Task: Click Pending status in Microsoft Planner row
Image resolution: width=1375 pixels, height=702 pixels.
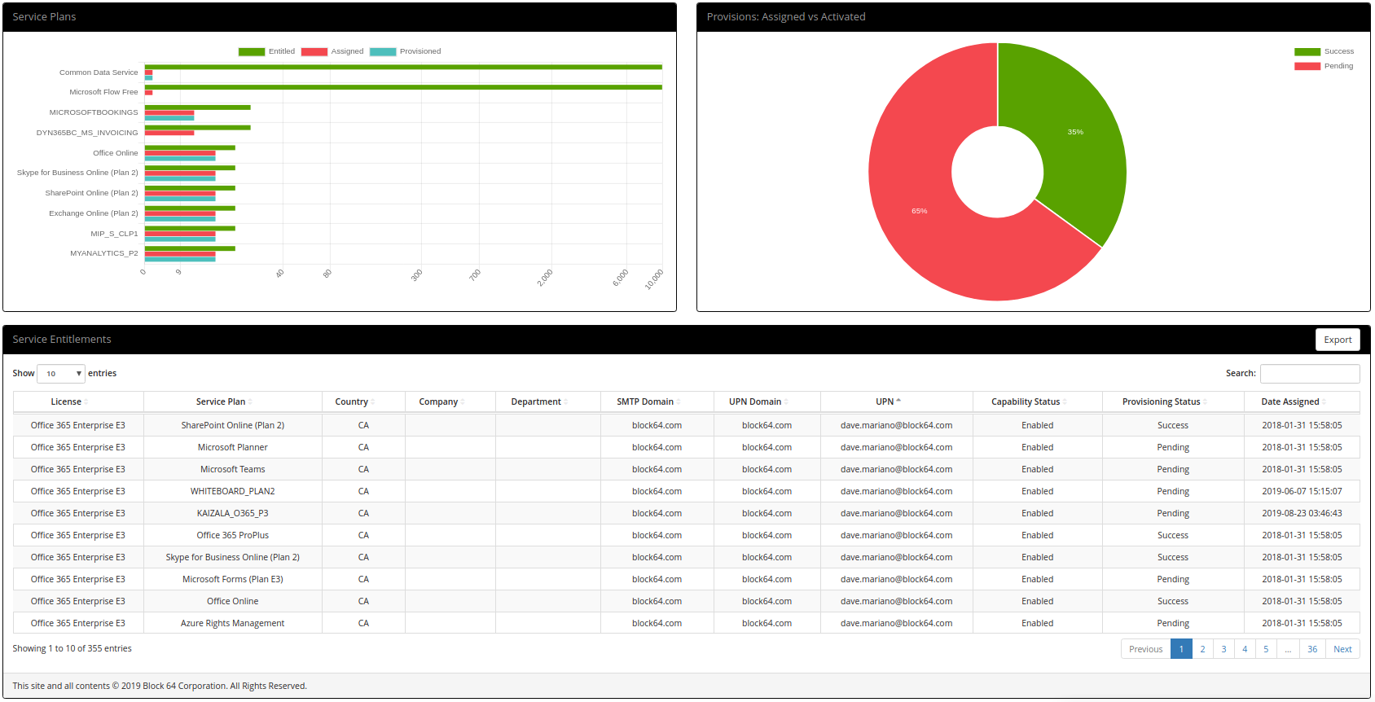Action: tap(1173, 447)
